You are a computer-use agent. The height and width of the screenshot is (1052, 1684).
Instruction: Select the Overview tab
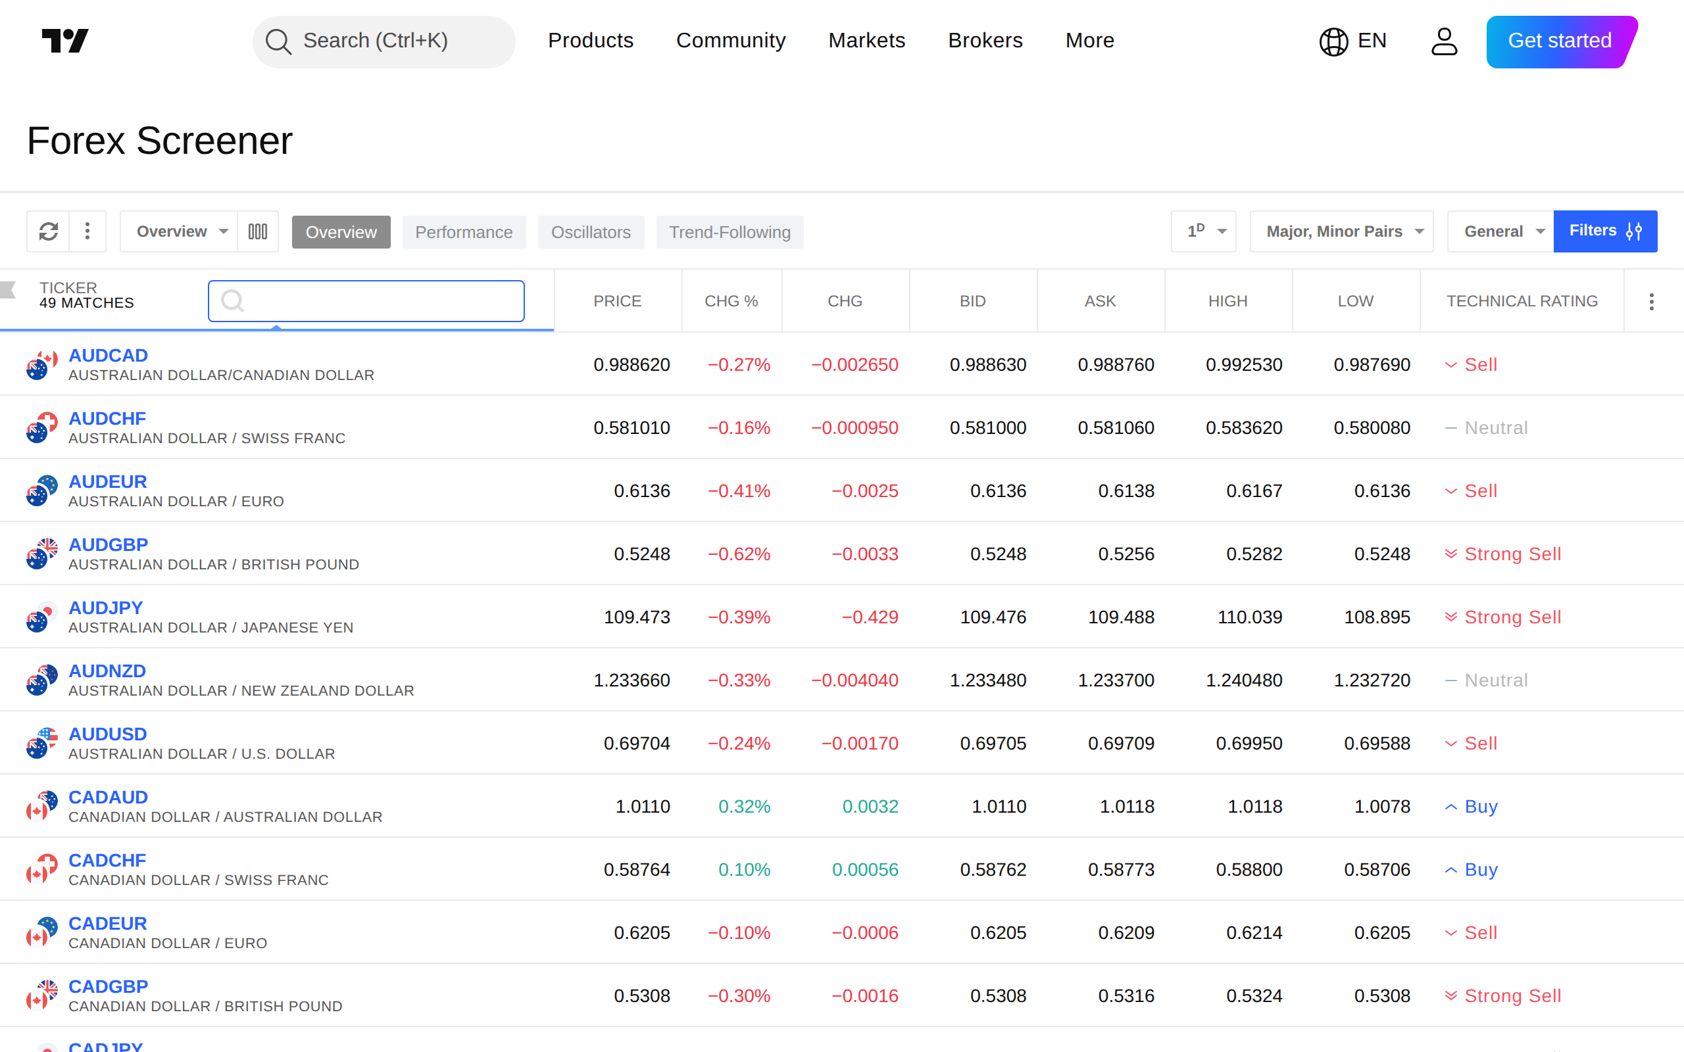point(341,231)
